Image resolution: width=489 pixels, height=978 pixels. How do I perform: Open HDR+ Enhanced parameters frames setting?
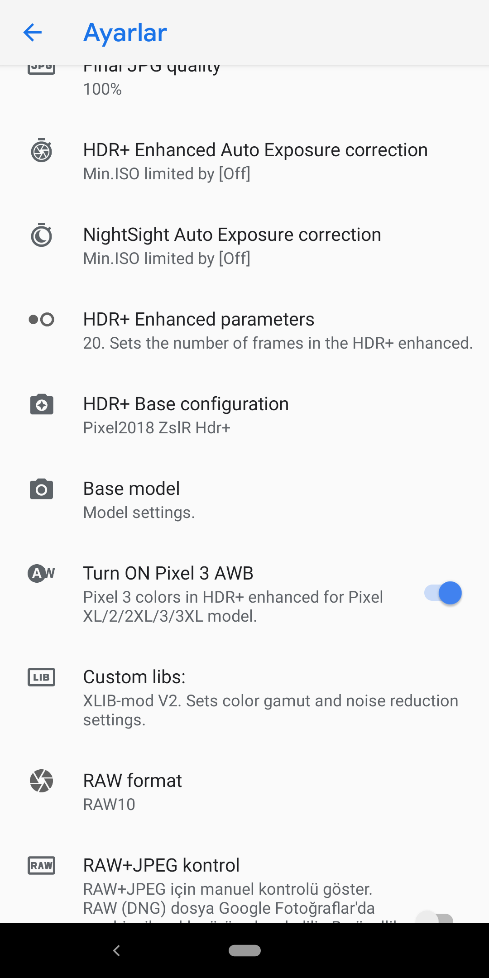pos(244,331)
